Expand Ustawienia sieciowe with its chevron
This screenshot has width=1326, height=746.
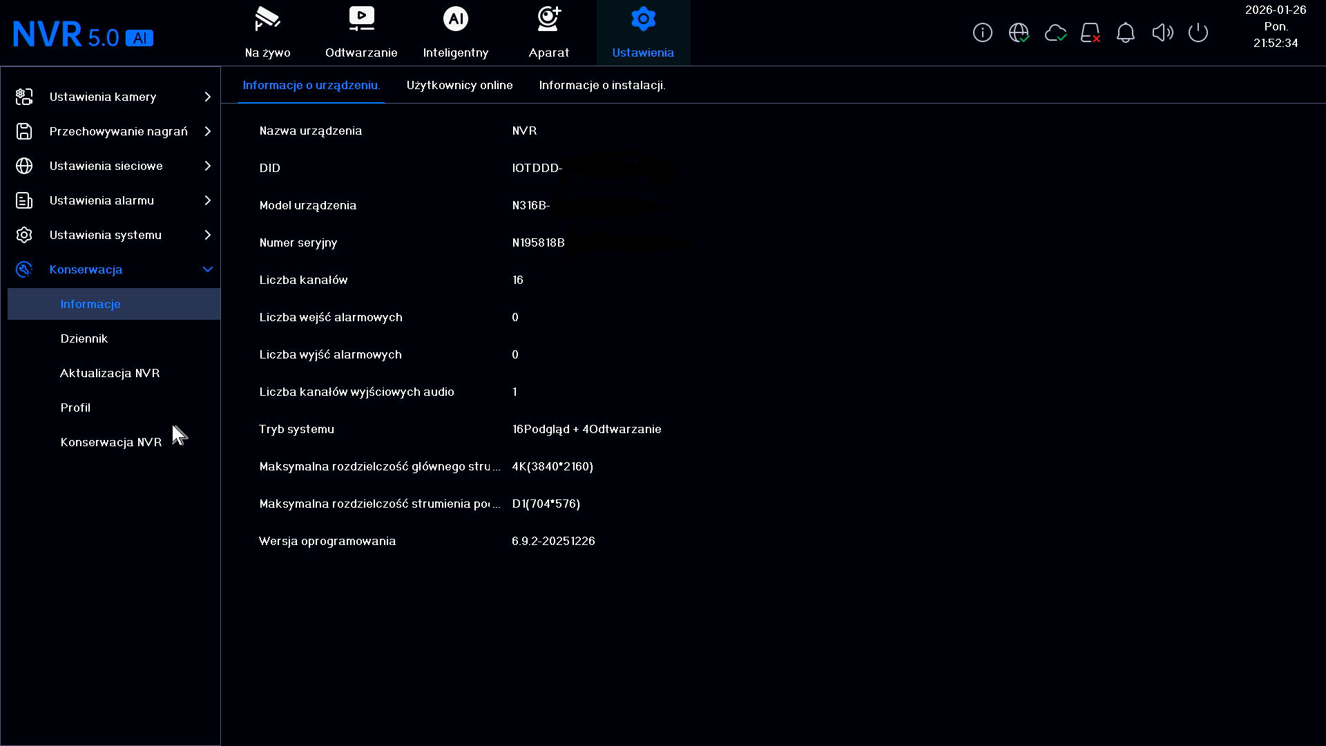coord(207,166)
